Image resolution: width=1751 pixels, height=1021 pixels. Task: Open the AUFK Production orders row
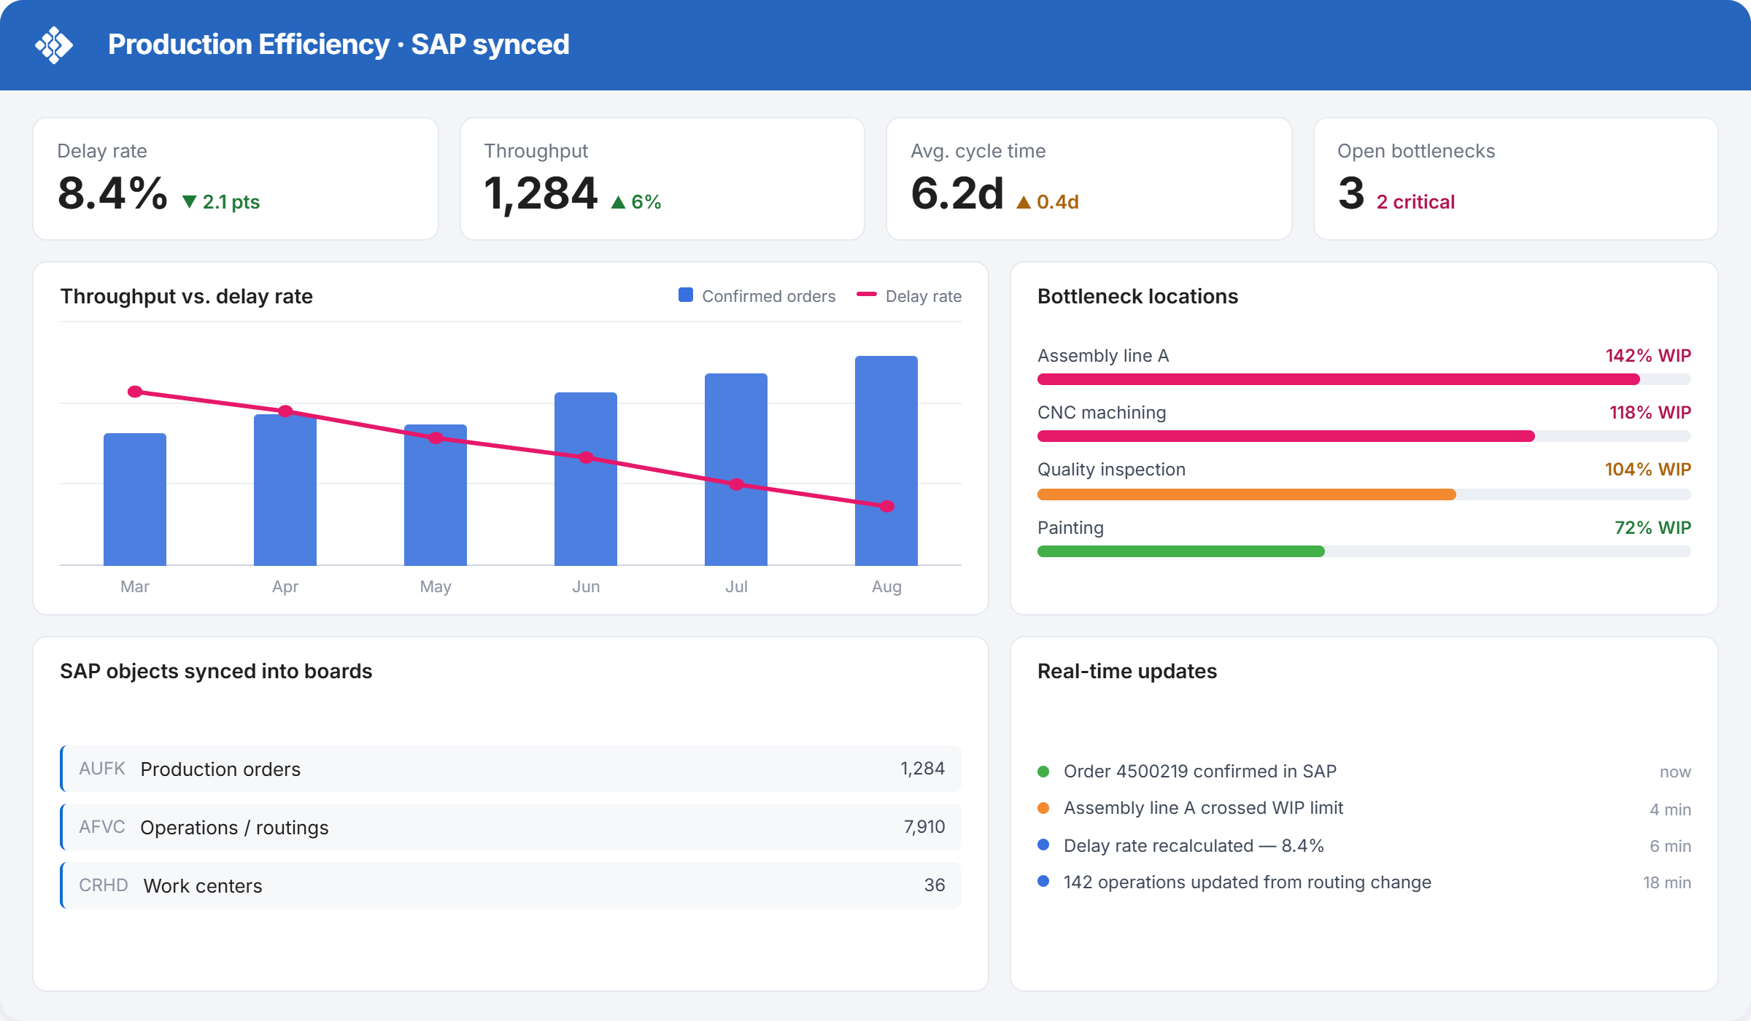[511, 769]
